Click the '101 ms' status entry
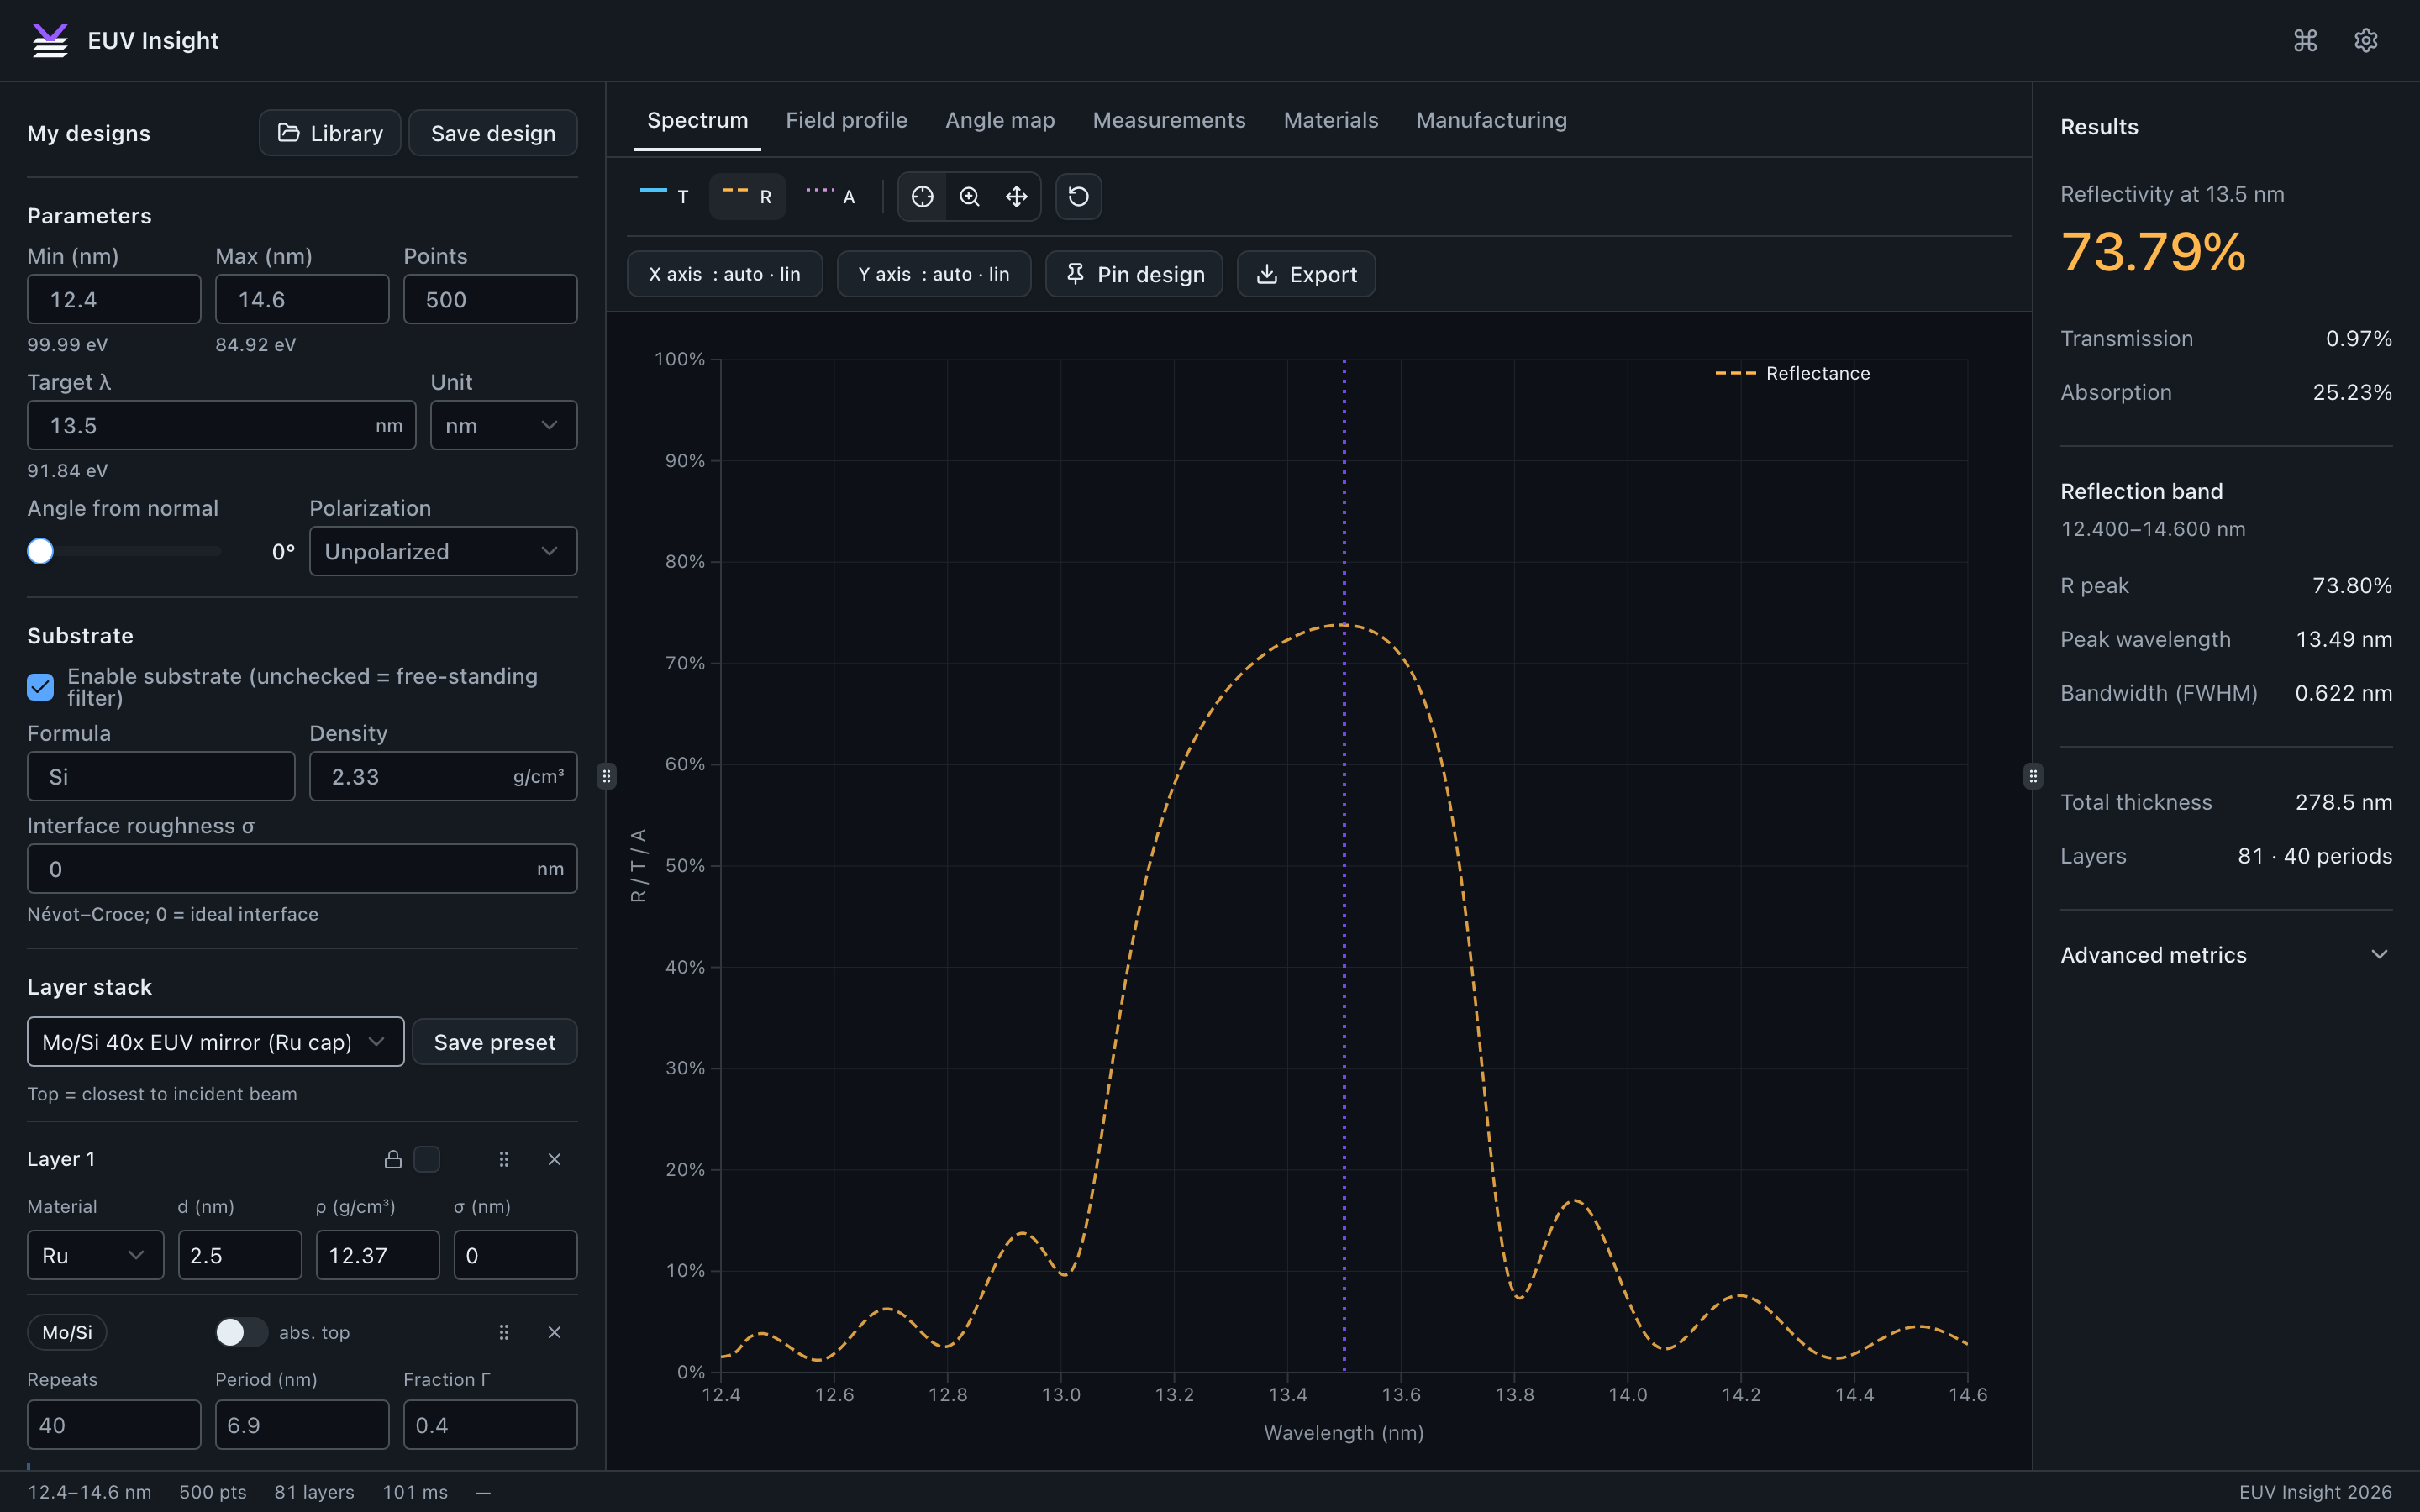This screenshot has height=1512, width=2420. [x=415, y=1492]
